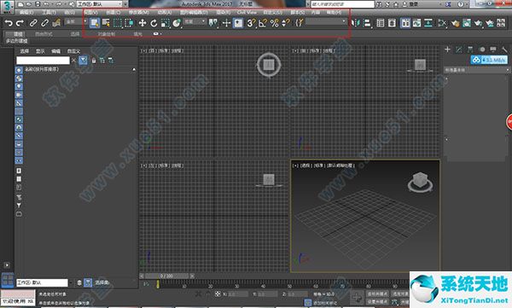The image size is (512, 308).
Task: Toggle Window/Crossing selection mode
Action: pos(129,23)
